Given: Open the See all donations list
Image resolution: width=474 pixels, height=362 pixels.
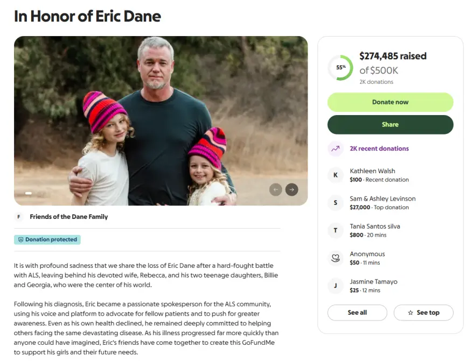Looking at the screenshot, I should coord(357,313).
